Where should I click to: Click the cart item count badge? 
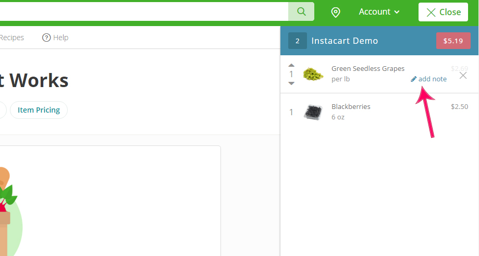pyautogui.click(x=297, y=41)
